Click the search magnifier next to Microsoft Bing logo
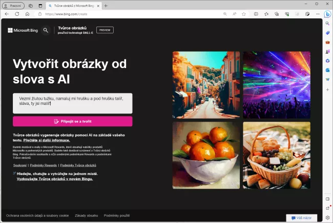The width and height of the screenshot is (333, 223). click(46, 30)
